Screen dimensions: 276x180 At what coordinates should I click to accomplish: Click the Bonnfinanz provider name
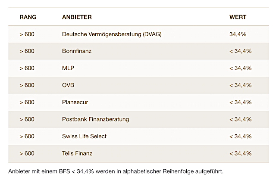(x=77, y=51)
